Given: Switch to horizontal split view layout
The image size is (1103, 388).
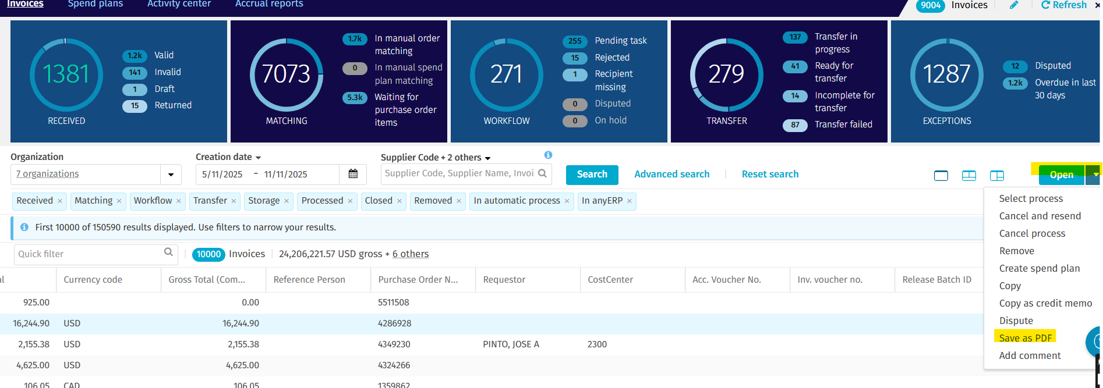Looking at the screenshot, I should pyautogui.click(x=968, y=176).
